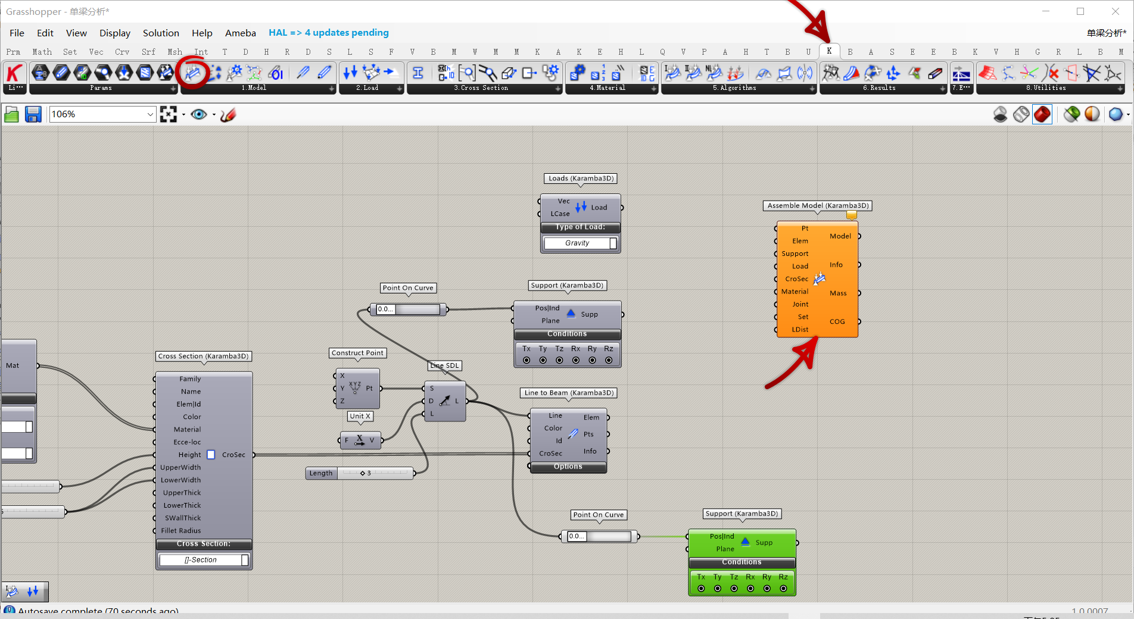Click the Cross Section I-beam icon
The image size is (1134, 619).
(x=418, y=73)
